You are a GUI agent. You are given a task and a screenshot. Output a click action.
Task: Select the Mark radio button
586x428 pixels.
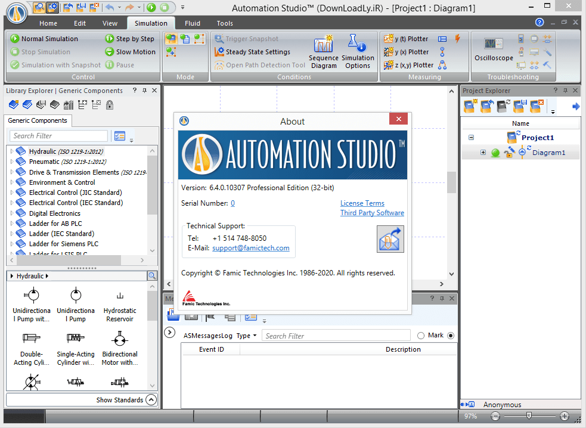click(x=421, y=336)
